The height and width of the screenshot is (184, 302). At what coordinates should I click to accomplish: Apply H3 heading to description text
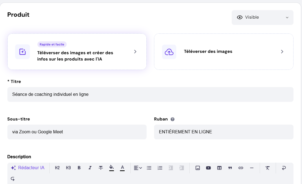pyautogui.click(x=68, y=168)
